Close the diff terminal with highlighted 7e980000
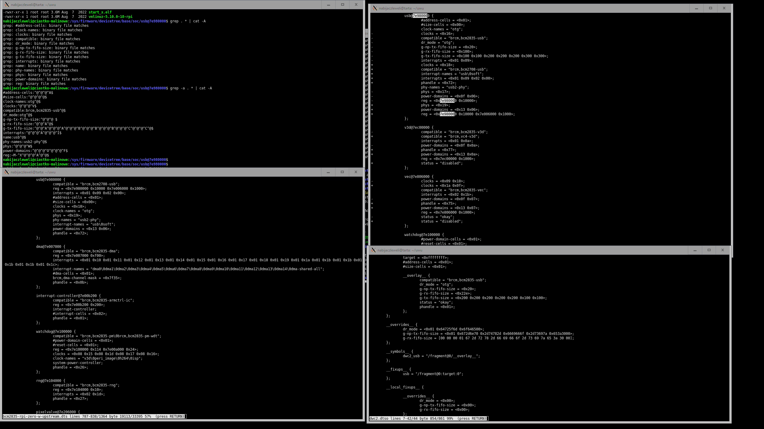The width and height of the screenshot is (764, 429). pos(724,8)
